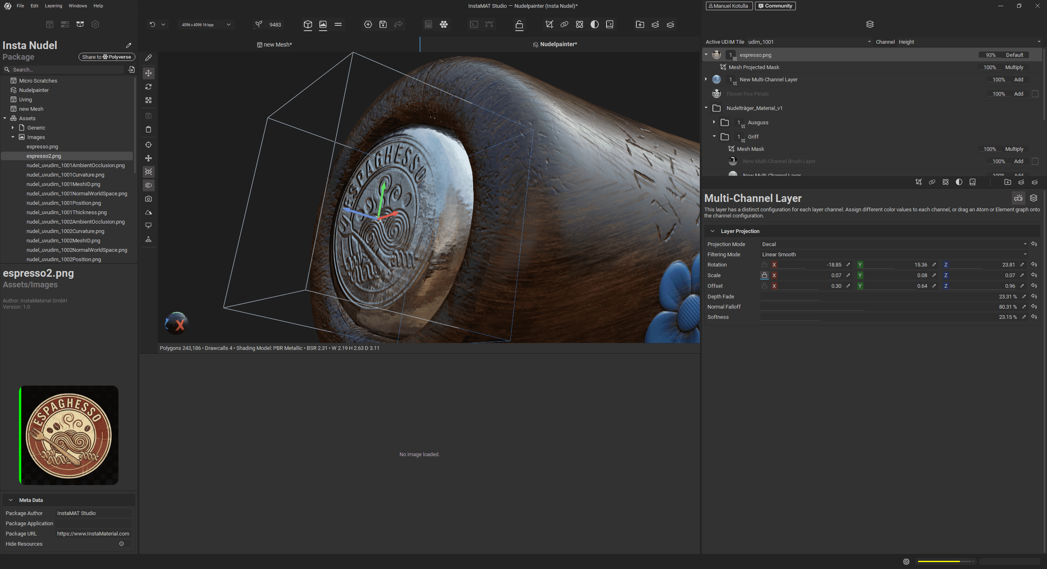
Task: Open the embedded terminal icon in the toolbar
Action: click(474, 25)
